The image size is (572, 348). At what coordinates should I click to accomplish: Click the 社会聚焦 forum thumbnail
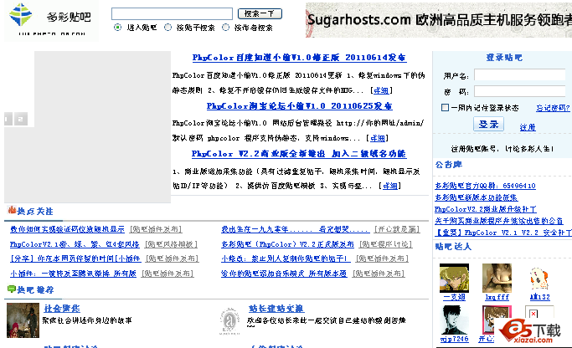(23, 320)
